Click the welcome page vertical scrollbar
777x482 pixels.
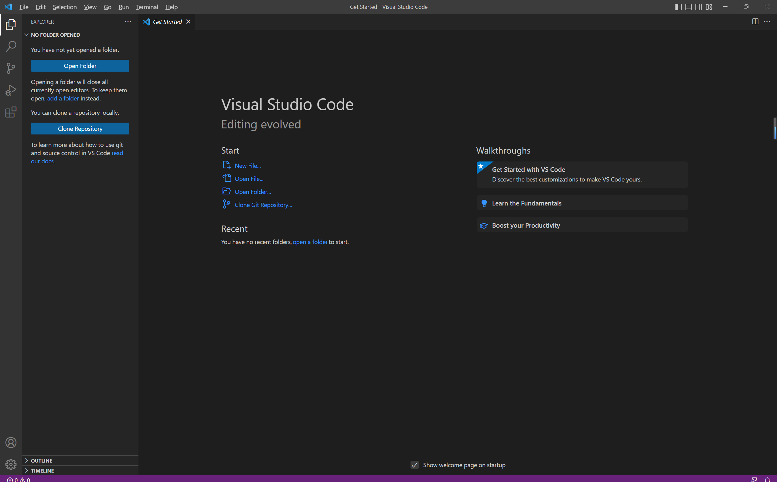(775, 129)
